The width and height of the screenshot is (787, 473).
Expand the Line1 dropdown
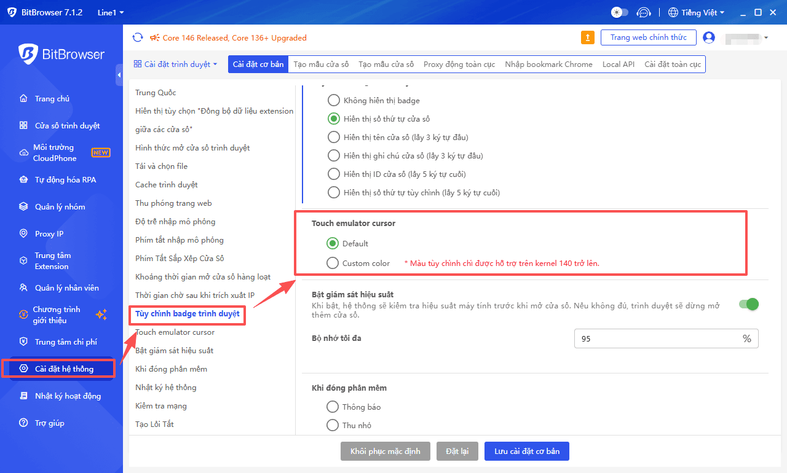pos(111,12)
